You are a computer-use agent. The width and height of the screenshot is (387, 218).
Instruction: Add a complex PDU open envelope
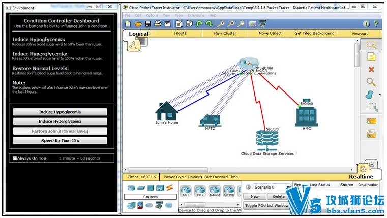[371, 134]
